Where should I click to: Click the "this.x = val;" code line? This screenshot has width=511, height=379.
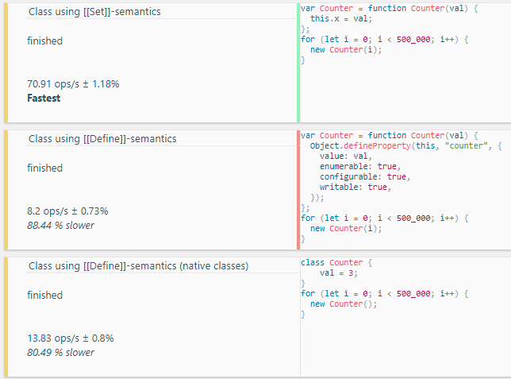pos(341,18)
